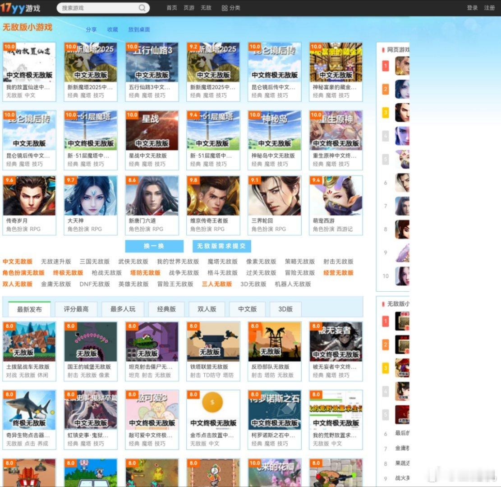Viewport: 501px width, 487px height.
Task: Open the 机器人无敌版 category link
Action: [x=293, y=284]
